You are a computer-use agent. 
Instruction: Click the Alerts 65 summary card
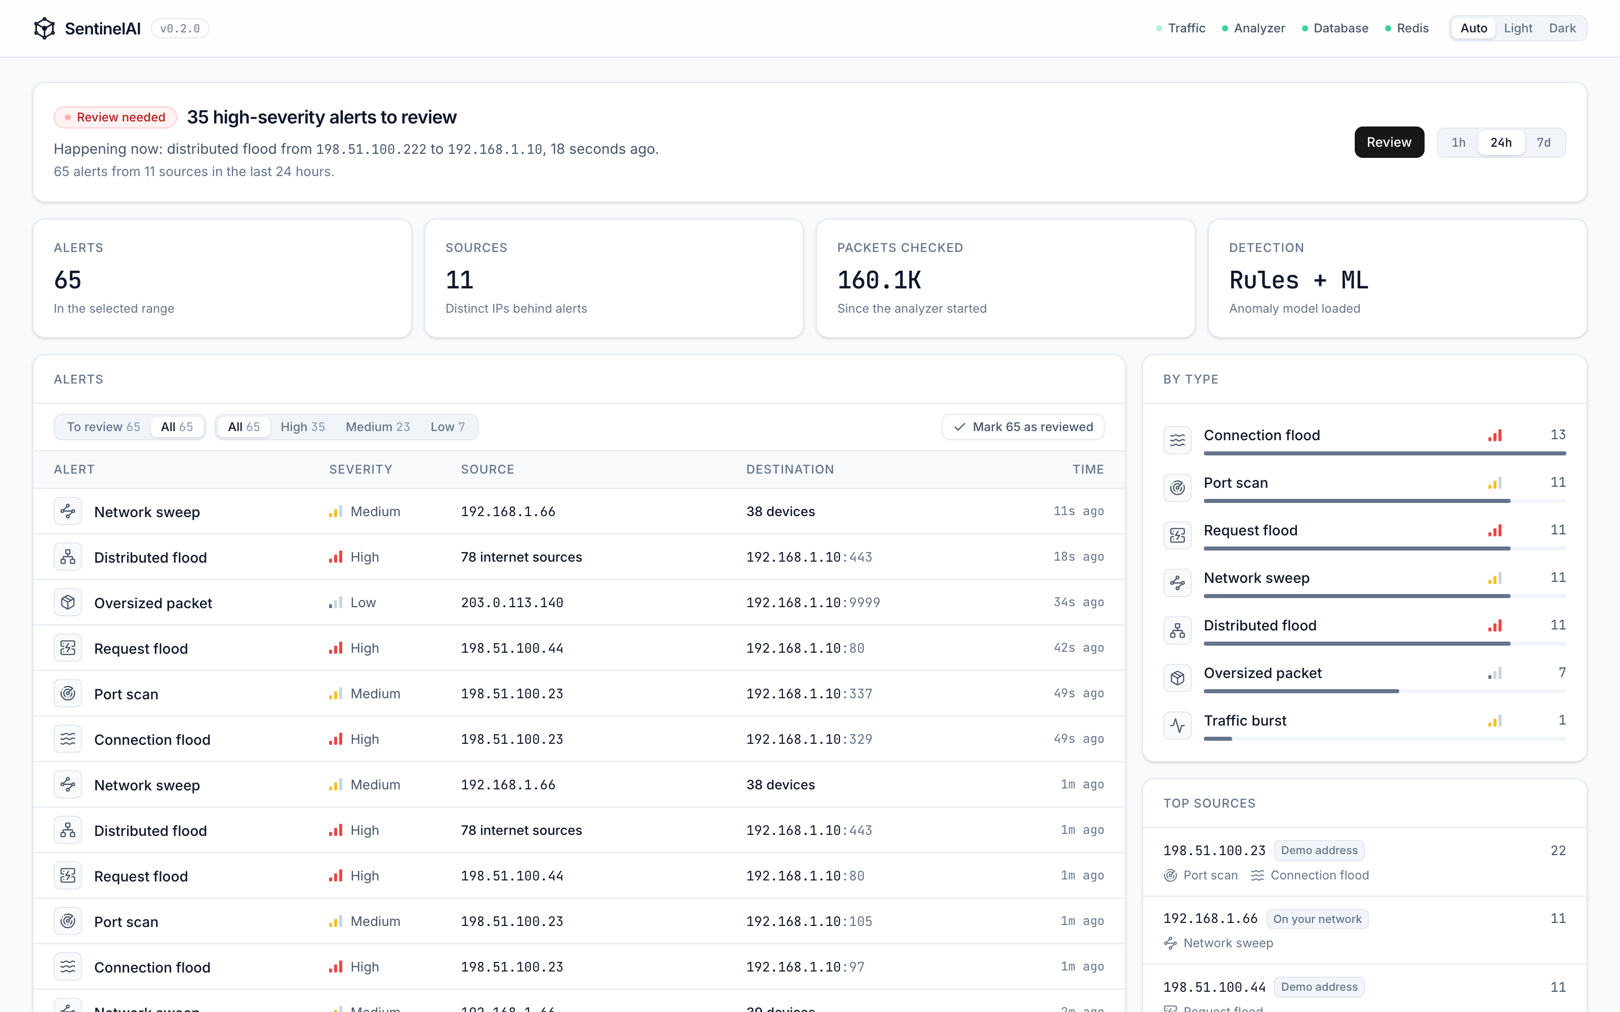pyautogui.click(x=222, y=278)
